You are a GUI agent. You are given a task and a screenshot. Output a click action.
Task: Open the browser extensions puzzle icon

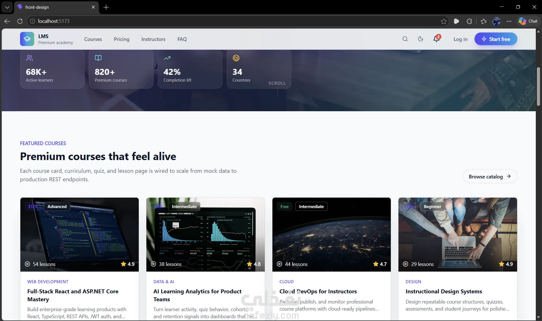click(469, 21)
